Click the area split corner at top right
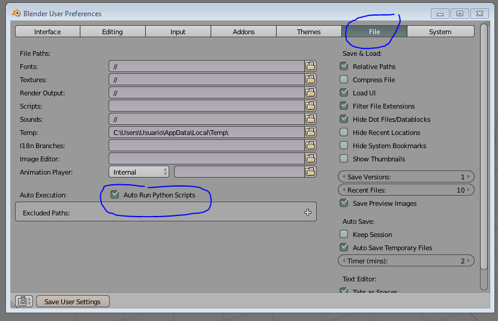The height and width of the screenshot is (321, 498). (x=487, y=24)
